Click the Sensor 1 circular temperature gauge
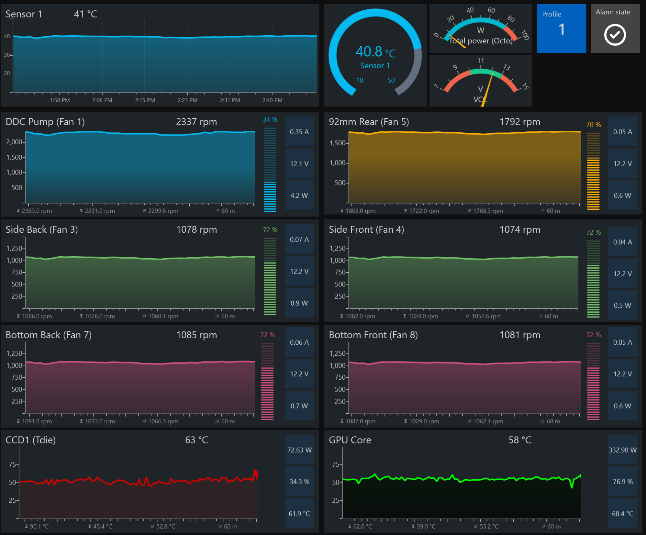The height and width of the screenshot is (535, 646). click(375, 55)
